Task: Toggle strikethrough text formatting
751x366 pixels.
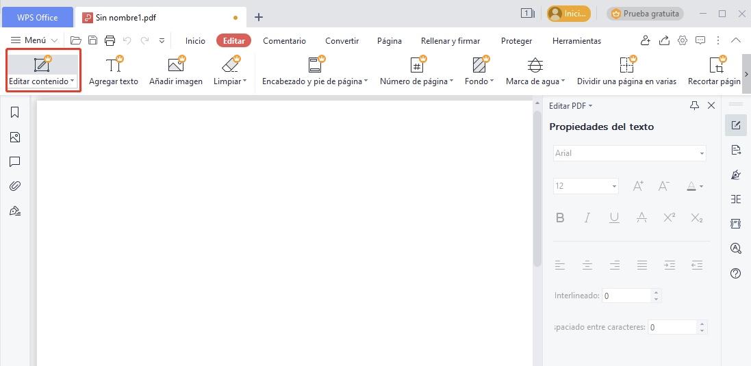Action: pyautogui.click(x=641, y=218)
